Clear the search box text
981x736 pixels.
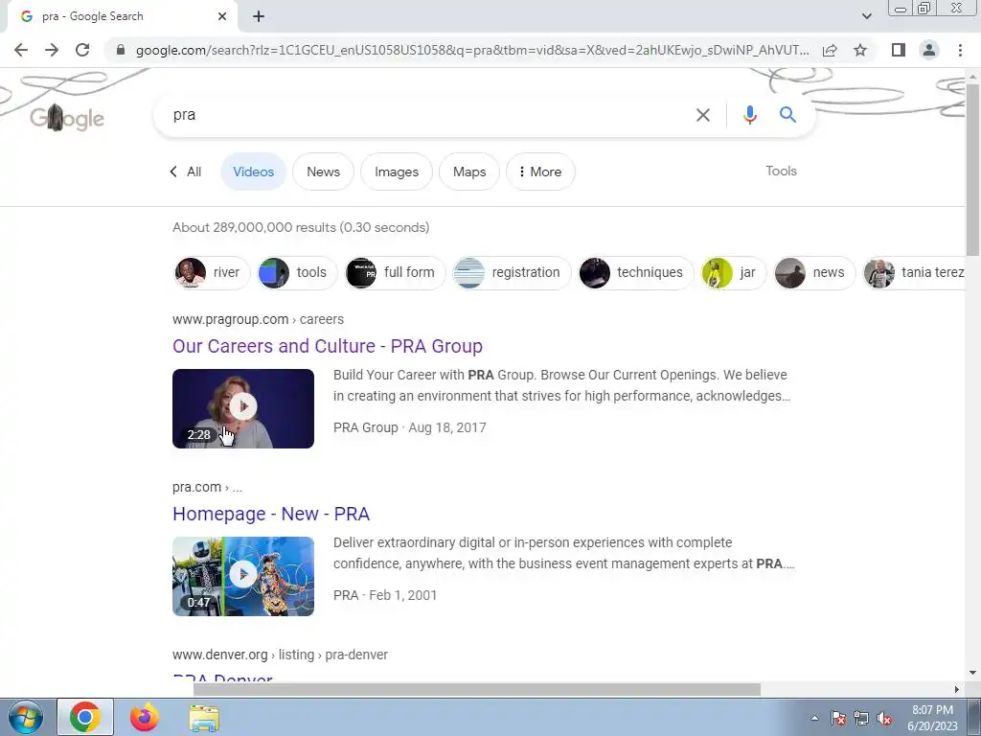tap(703, 115)
